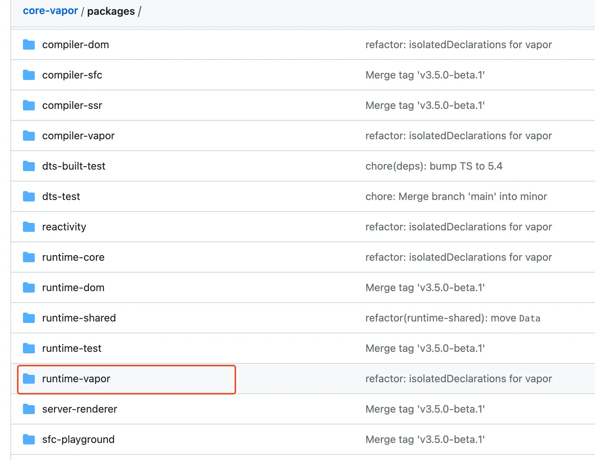This screenshot has width=595, height=460.
Task: Click the compiler-vapor folder icon
Action: (x=29, y=136)
